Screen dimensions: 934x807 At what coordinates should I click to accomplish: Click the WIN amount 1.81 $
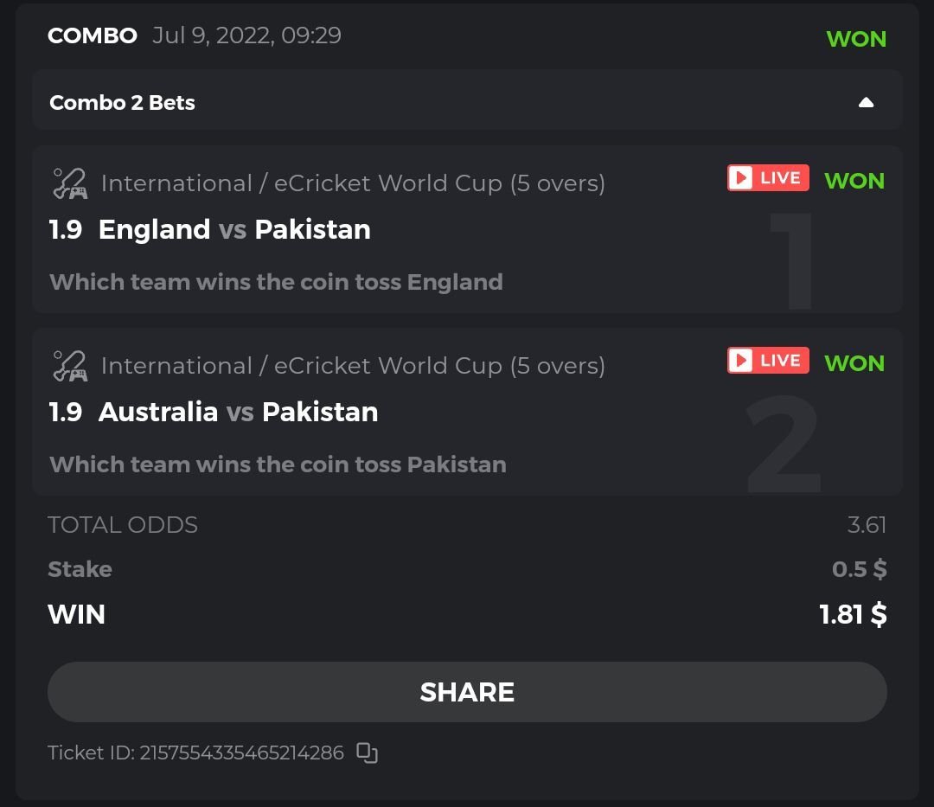coord(853,615)
